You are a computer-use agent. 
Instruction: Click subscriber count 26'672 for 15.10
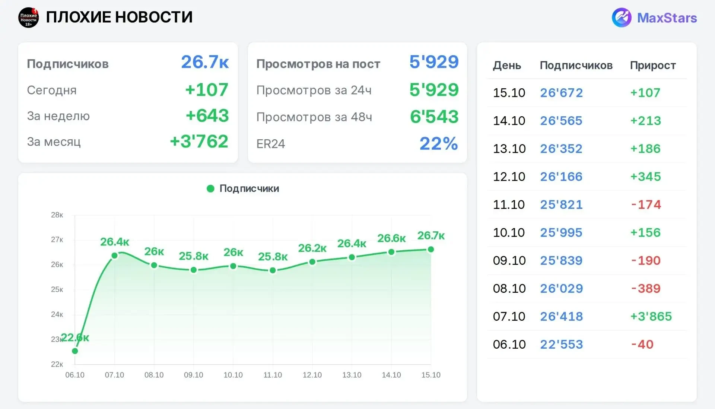562,93
